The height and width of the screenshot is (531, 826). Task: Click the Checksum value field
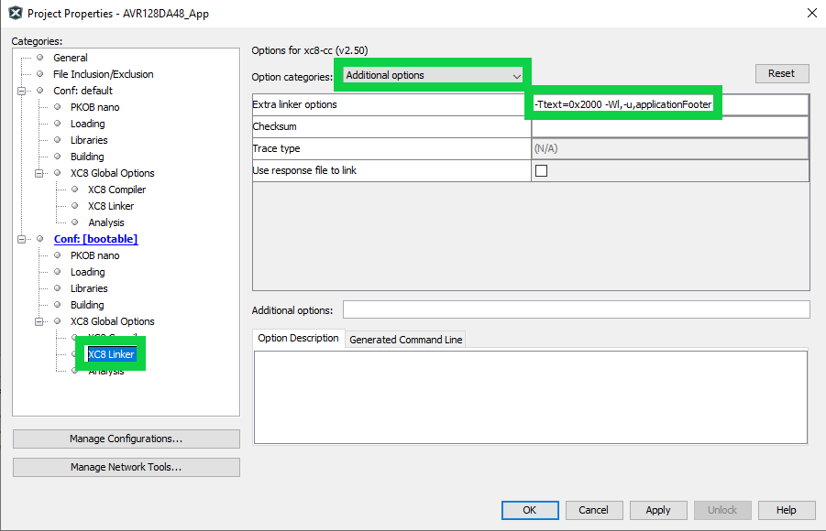[669, 126]
